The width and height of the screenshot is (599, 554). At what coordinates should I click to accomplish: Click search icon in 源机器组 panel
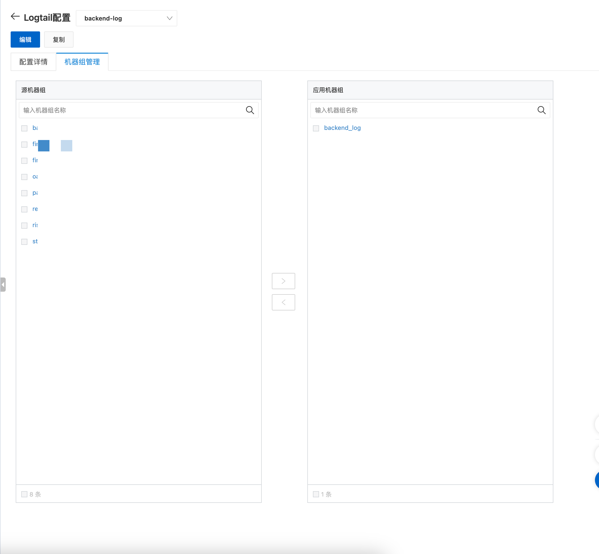click(x=250, y=110)
